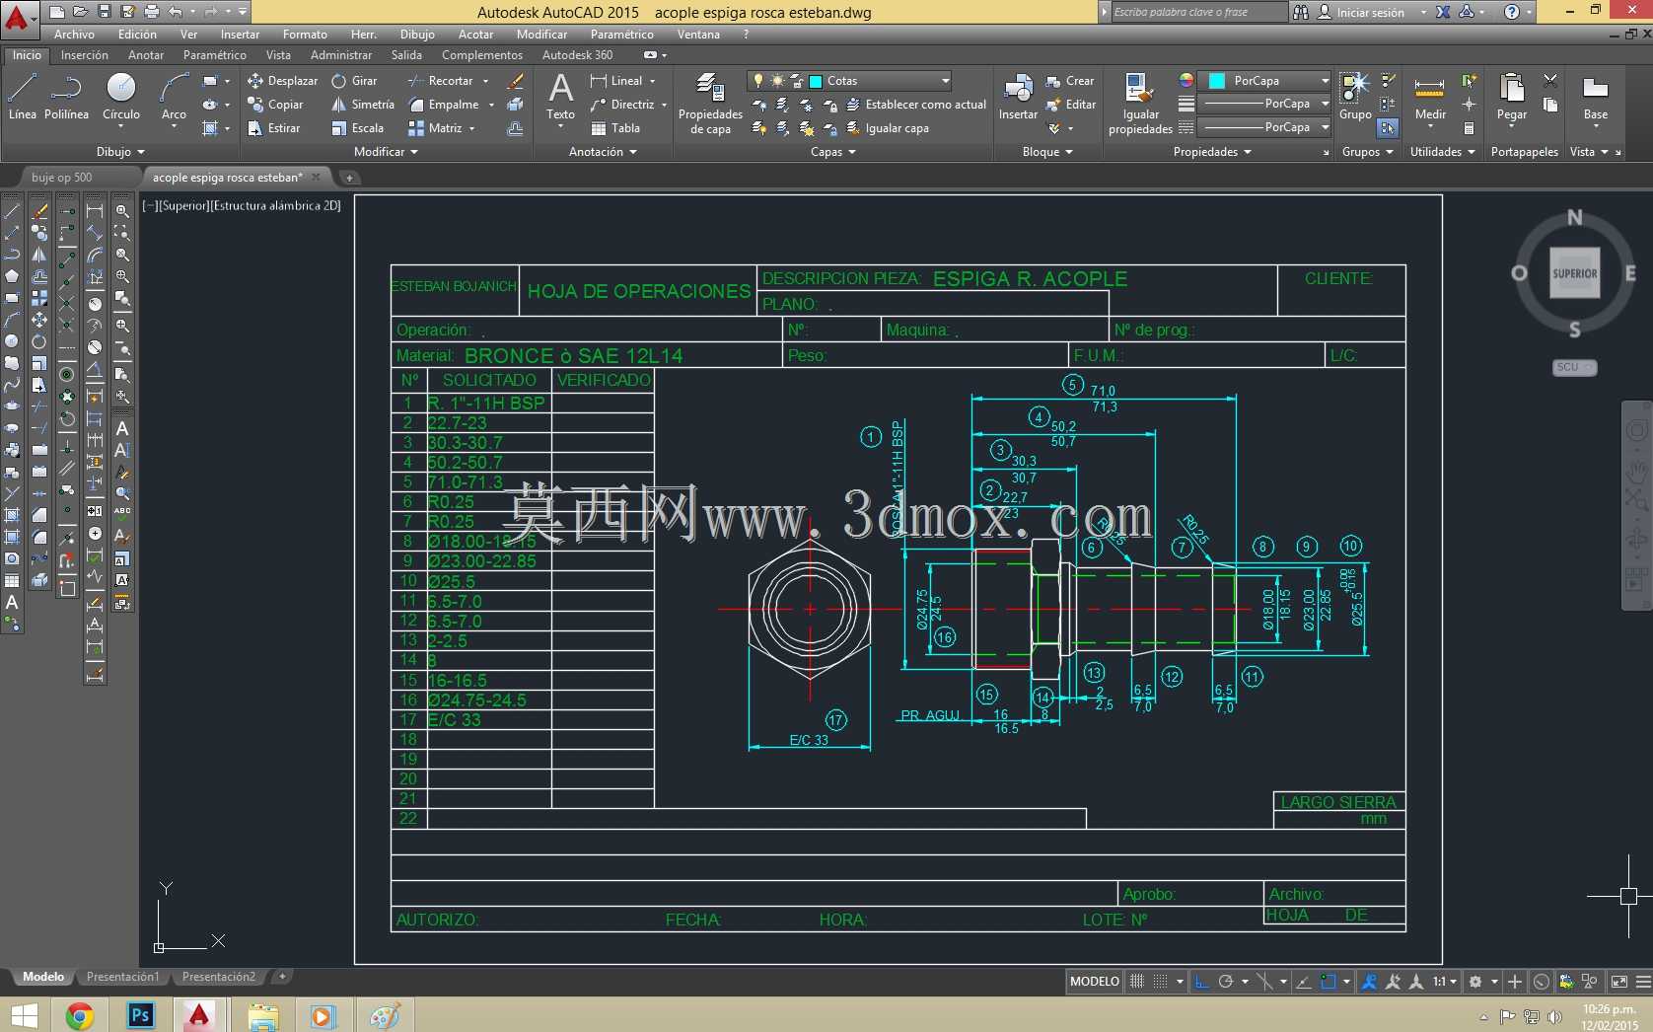Click the Crear block button

click(1070, 81)
